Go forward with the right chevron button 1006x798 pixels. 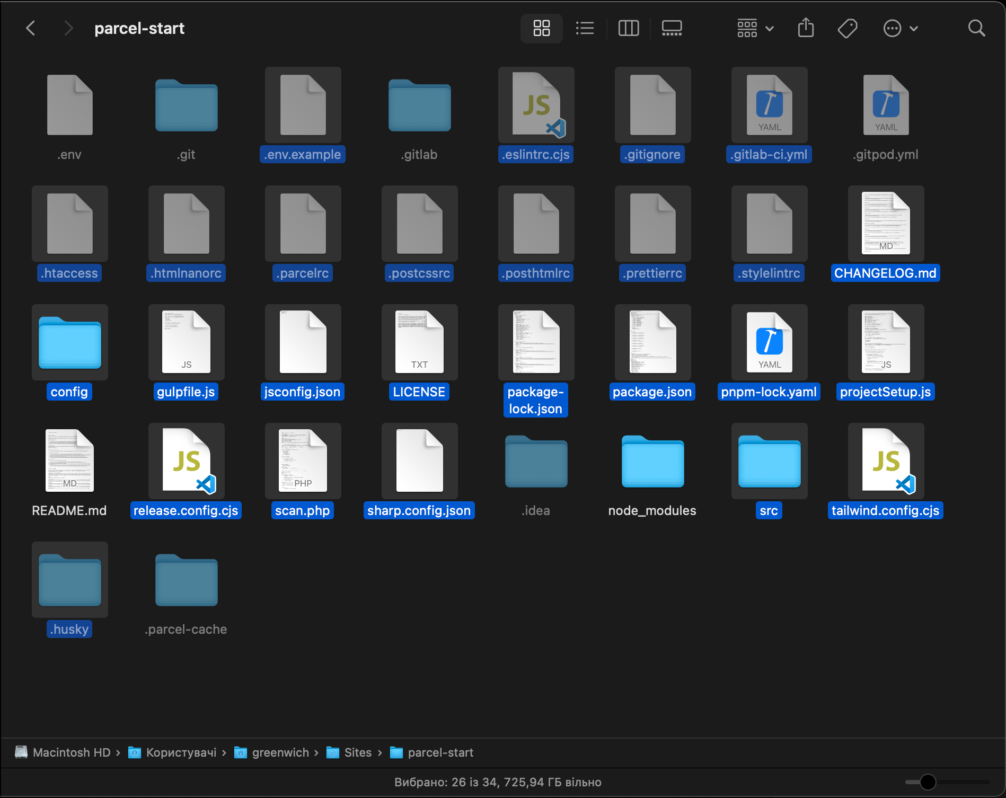68,28
